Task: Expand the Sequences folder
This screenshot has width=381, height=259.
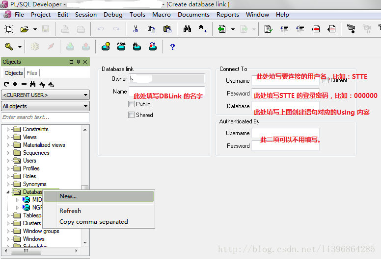Action: point(8,153)
